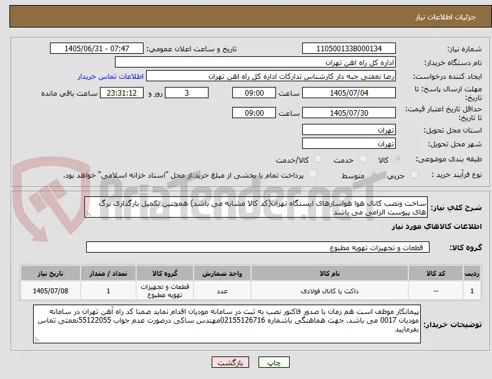Click the ردیف column header

point(471,273)
